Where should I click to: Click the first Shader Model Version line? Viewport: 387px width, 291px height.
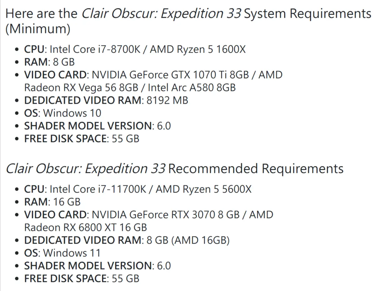point(97,126)
